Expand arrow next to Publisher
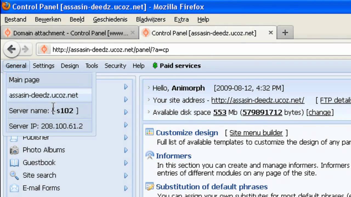This screenshot has height=197, width=351. click(x=126, y=137)
